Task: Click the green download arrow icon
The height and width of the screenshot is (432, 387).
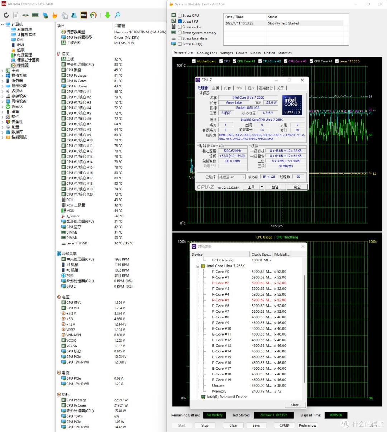Action: [x=107, y=15]
